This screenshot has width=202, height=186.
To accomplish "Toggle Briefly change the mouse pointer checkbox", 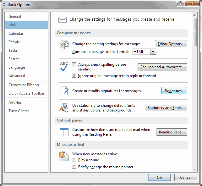I will point(74,167).
